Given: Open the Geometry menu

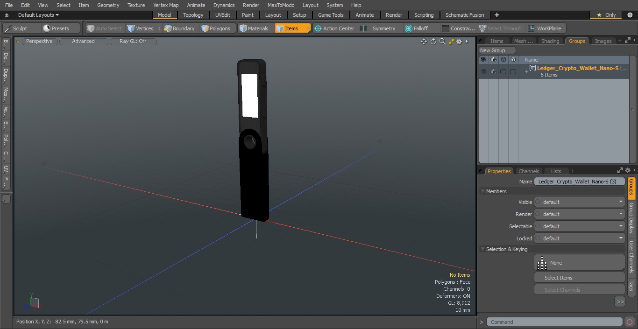Looking at the screenshot, I should (x=108, y=5).
